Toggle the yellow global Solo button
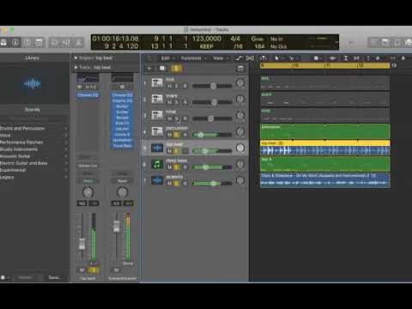 (x=176, y=69)
